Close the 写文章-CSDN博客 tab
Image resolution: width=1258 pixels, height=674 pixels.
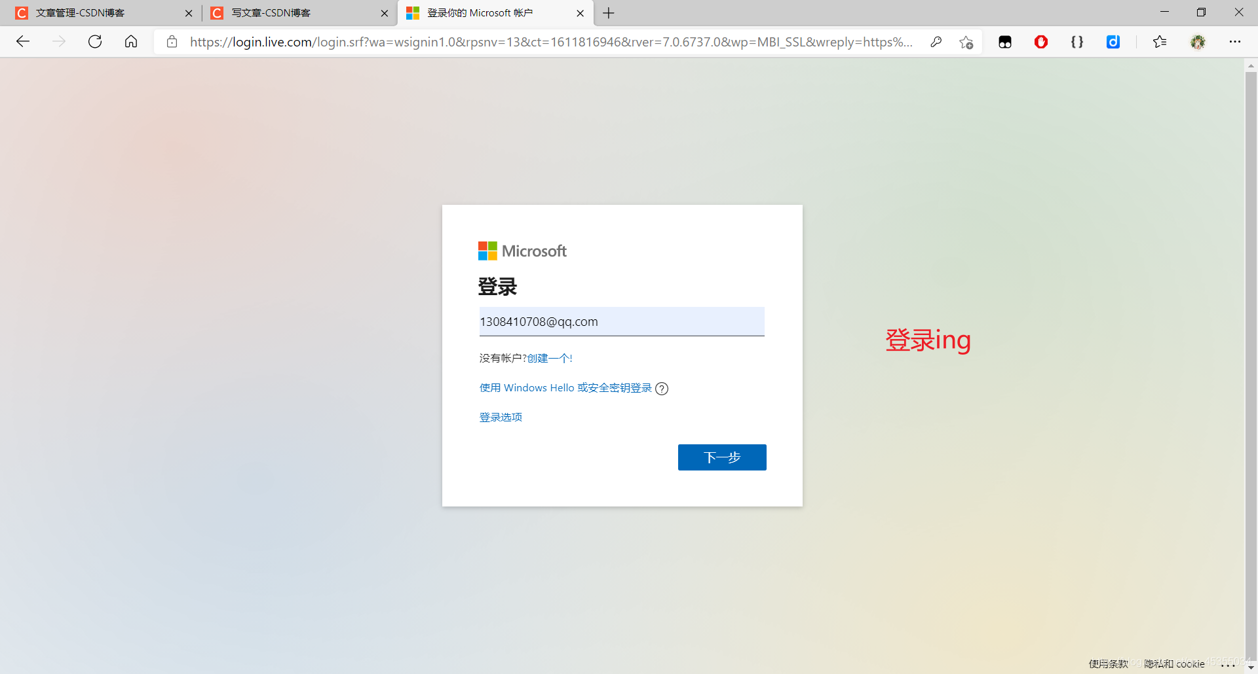coord(385,13)
